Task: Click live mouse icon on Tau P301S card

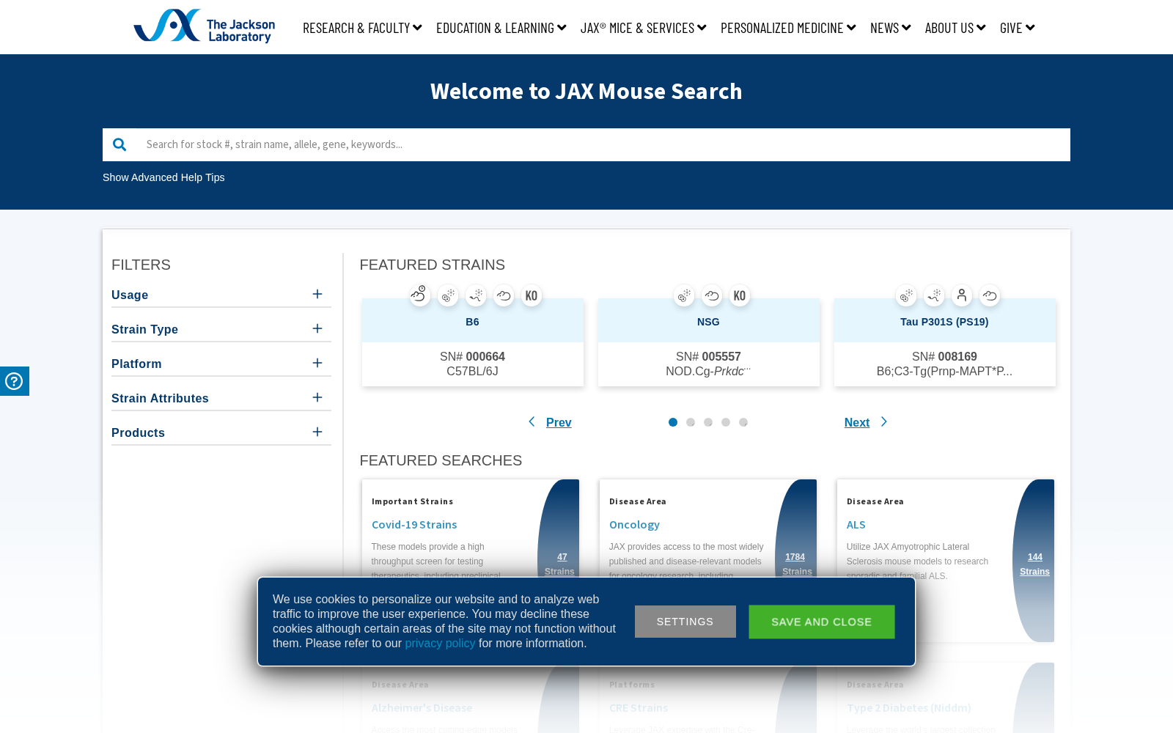Action: point(990,295)
